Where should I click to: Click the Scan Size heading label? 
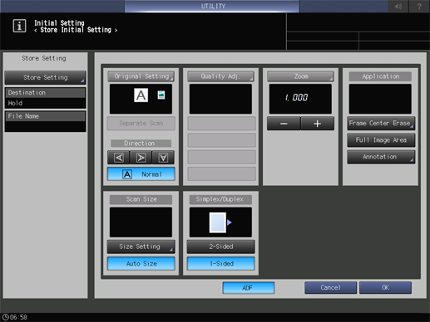(x=141, y=199)
